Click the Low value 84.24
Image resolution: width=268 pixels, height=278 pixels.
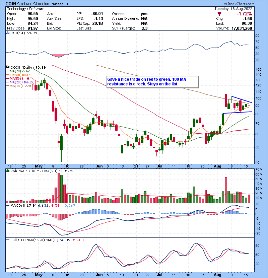(32, 23)
